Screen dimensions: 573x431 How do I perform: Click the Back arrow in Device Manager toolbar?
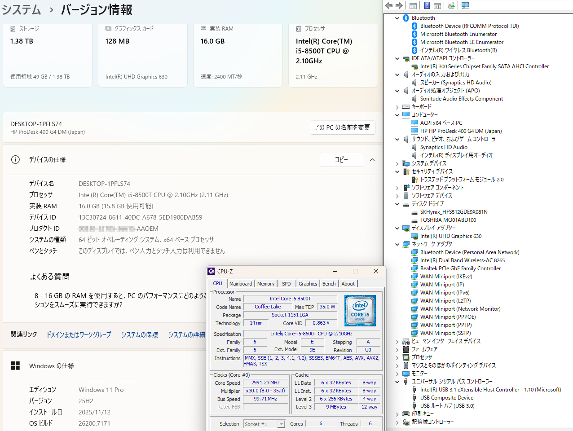389,6
